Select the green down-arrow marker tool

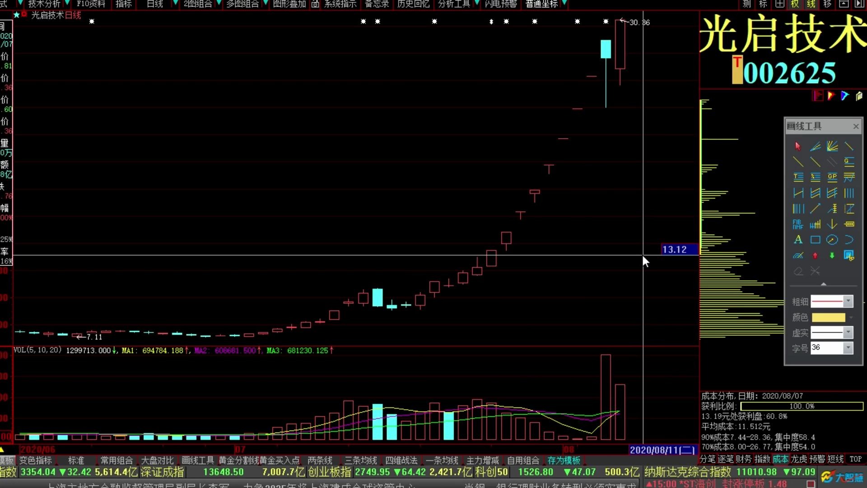tap(832, 255)
